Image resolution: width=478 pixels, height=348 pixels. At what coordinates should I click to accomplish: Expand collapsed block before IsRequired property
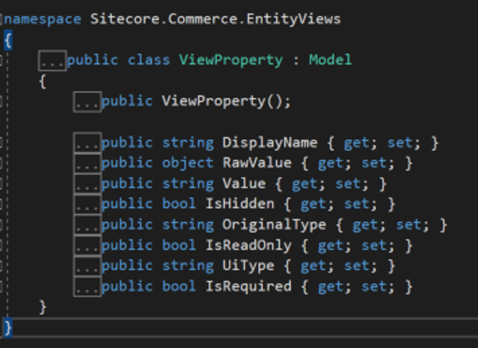(88, 287)
